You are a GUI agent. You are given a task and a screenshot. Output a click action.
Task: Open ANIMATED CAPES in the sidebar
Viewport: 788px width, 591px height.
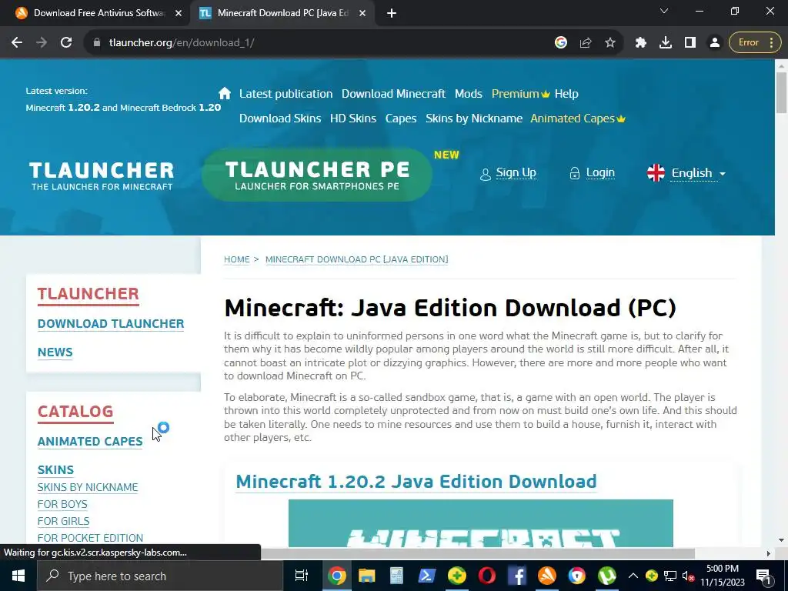pos(90,441)
